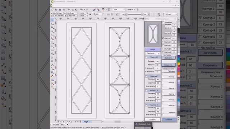
Task: Enable the Контур 5 checkbox
Action: (163, 49)
